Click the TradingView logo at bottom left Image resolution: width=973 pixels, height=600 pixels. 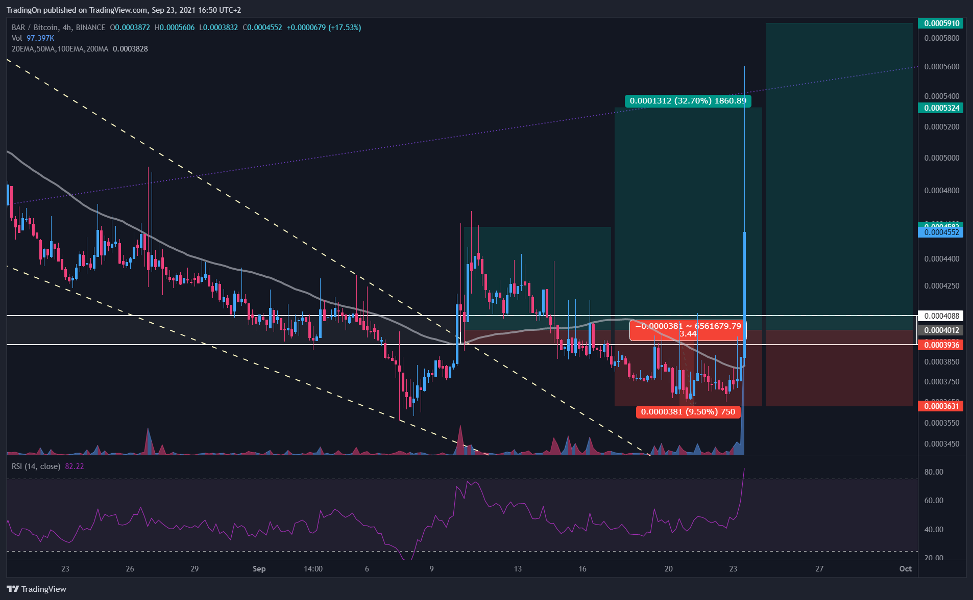[x=37, y=589]
